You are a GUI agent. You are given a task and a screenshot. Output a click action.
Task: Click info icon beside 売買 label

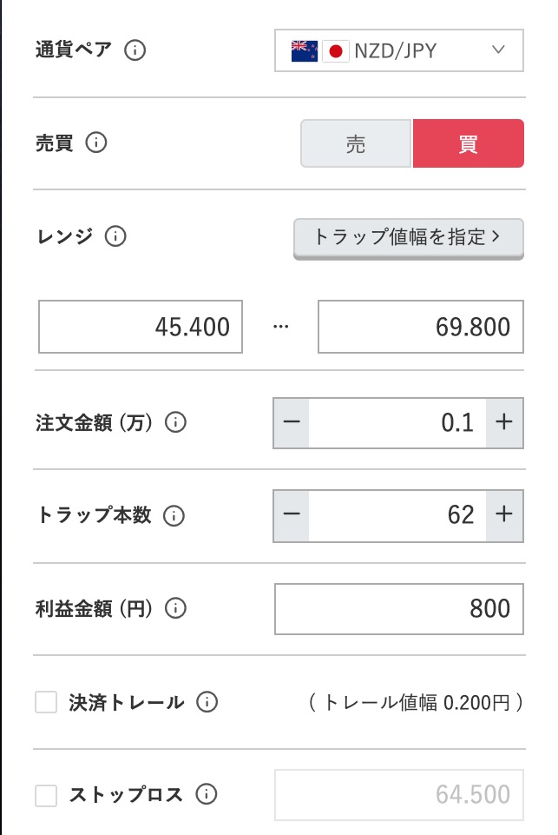96,142
